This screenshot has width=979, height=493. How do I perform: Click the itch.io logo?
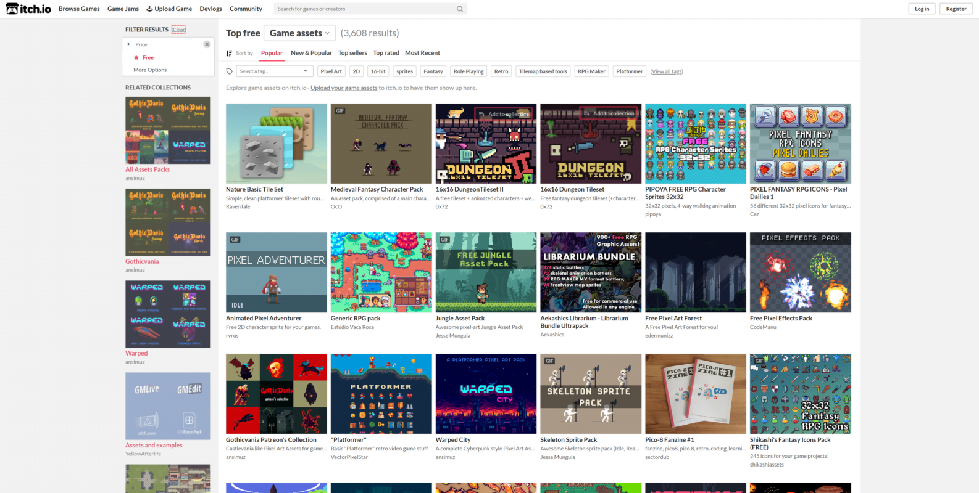click(x=28, y=9)
